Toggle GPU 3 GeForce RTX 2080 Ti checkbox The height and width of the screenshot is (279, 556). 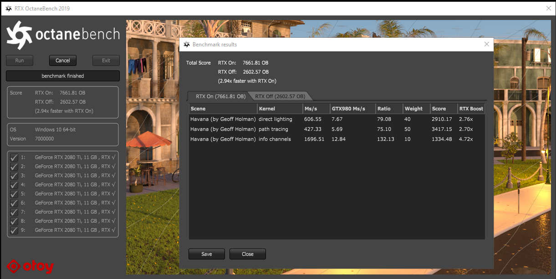coord(14,175)
